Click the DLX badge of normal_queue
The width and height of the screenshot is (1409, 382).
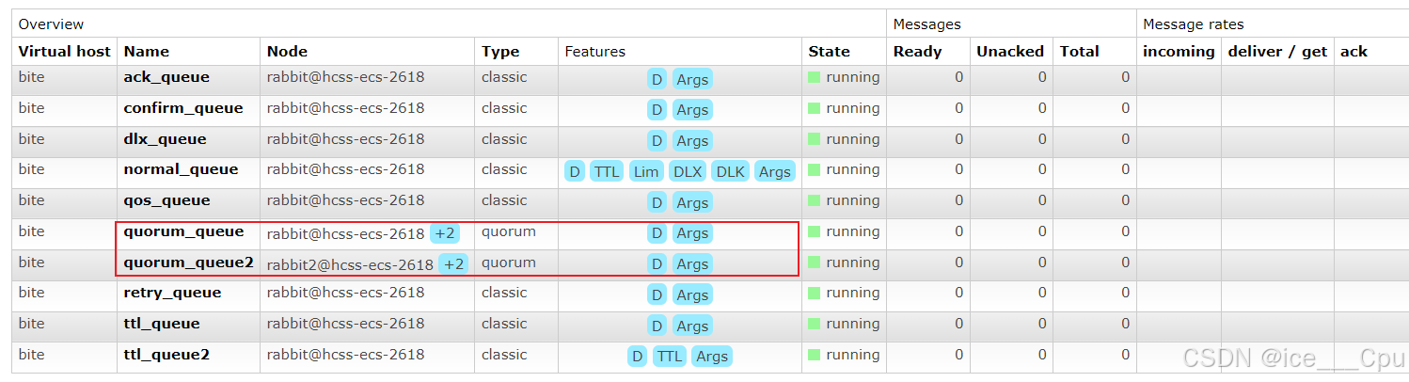coord(687,171)
